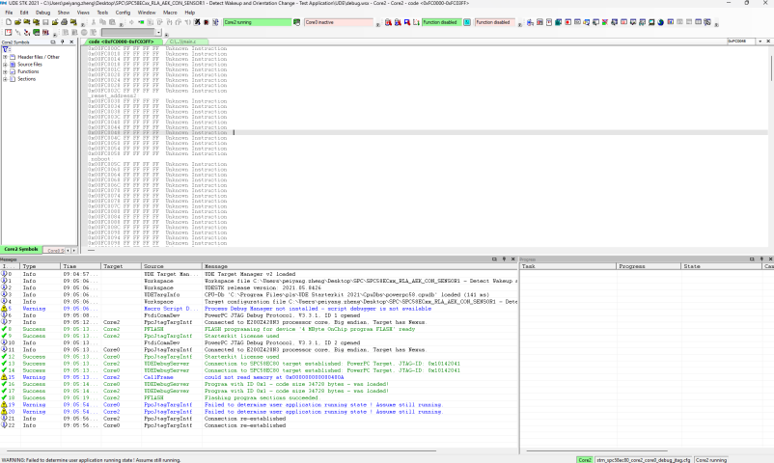This screenshot has height=463, width=774.
Task: Expand Header files / Other node
Action: tap(5, 57)
